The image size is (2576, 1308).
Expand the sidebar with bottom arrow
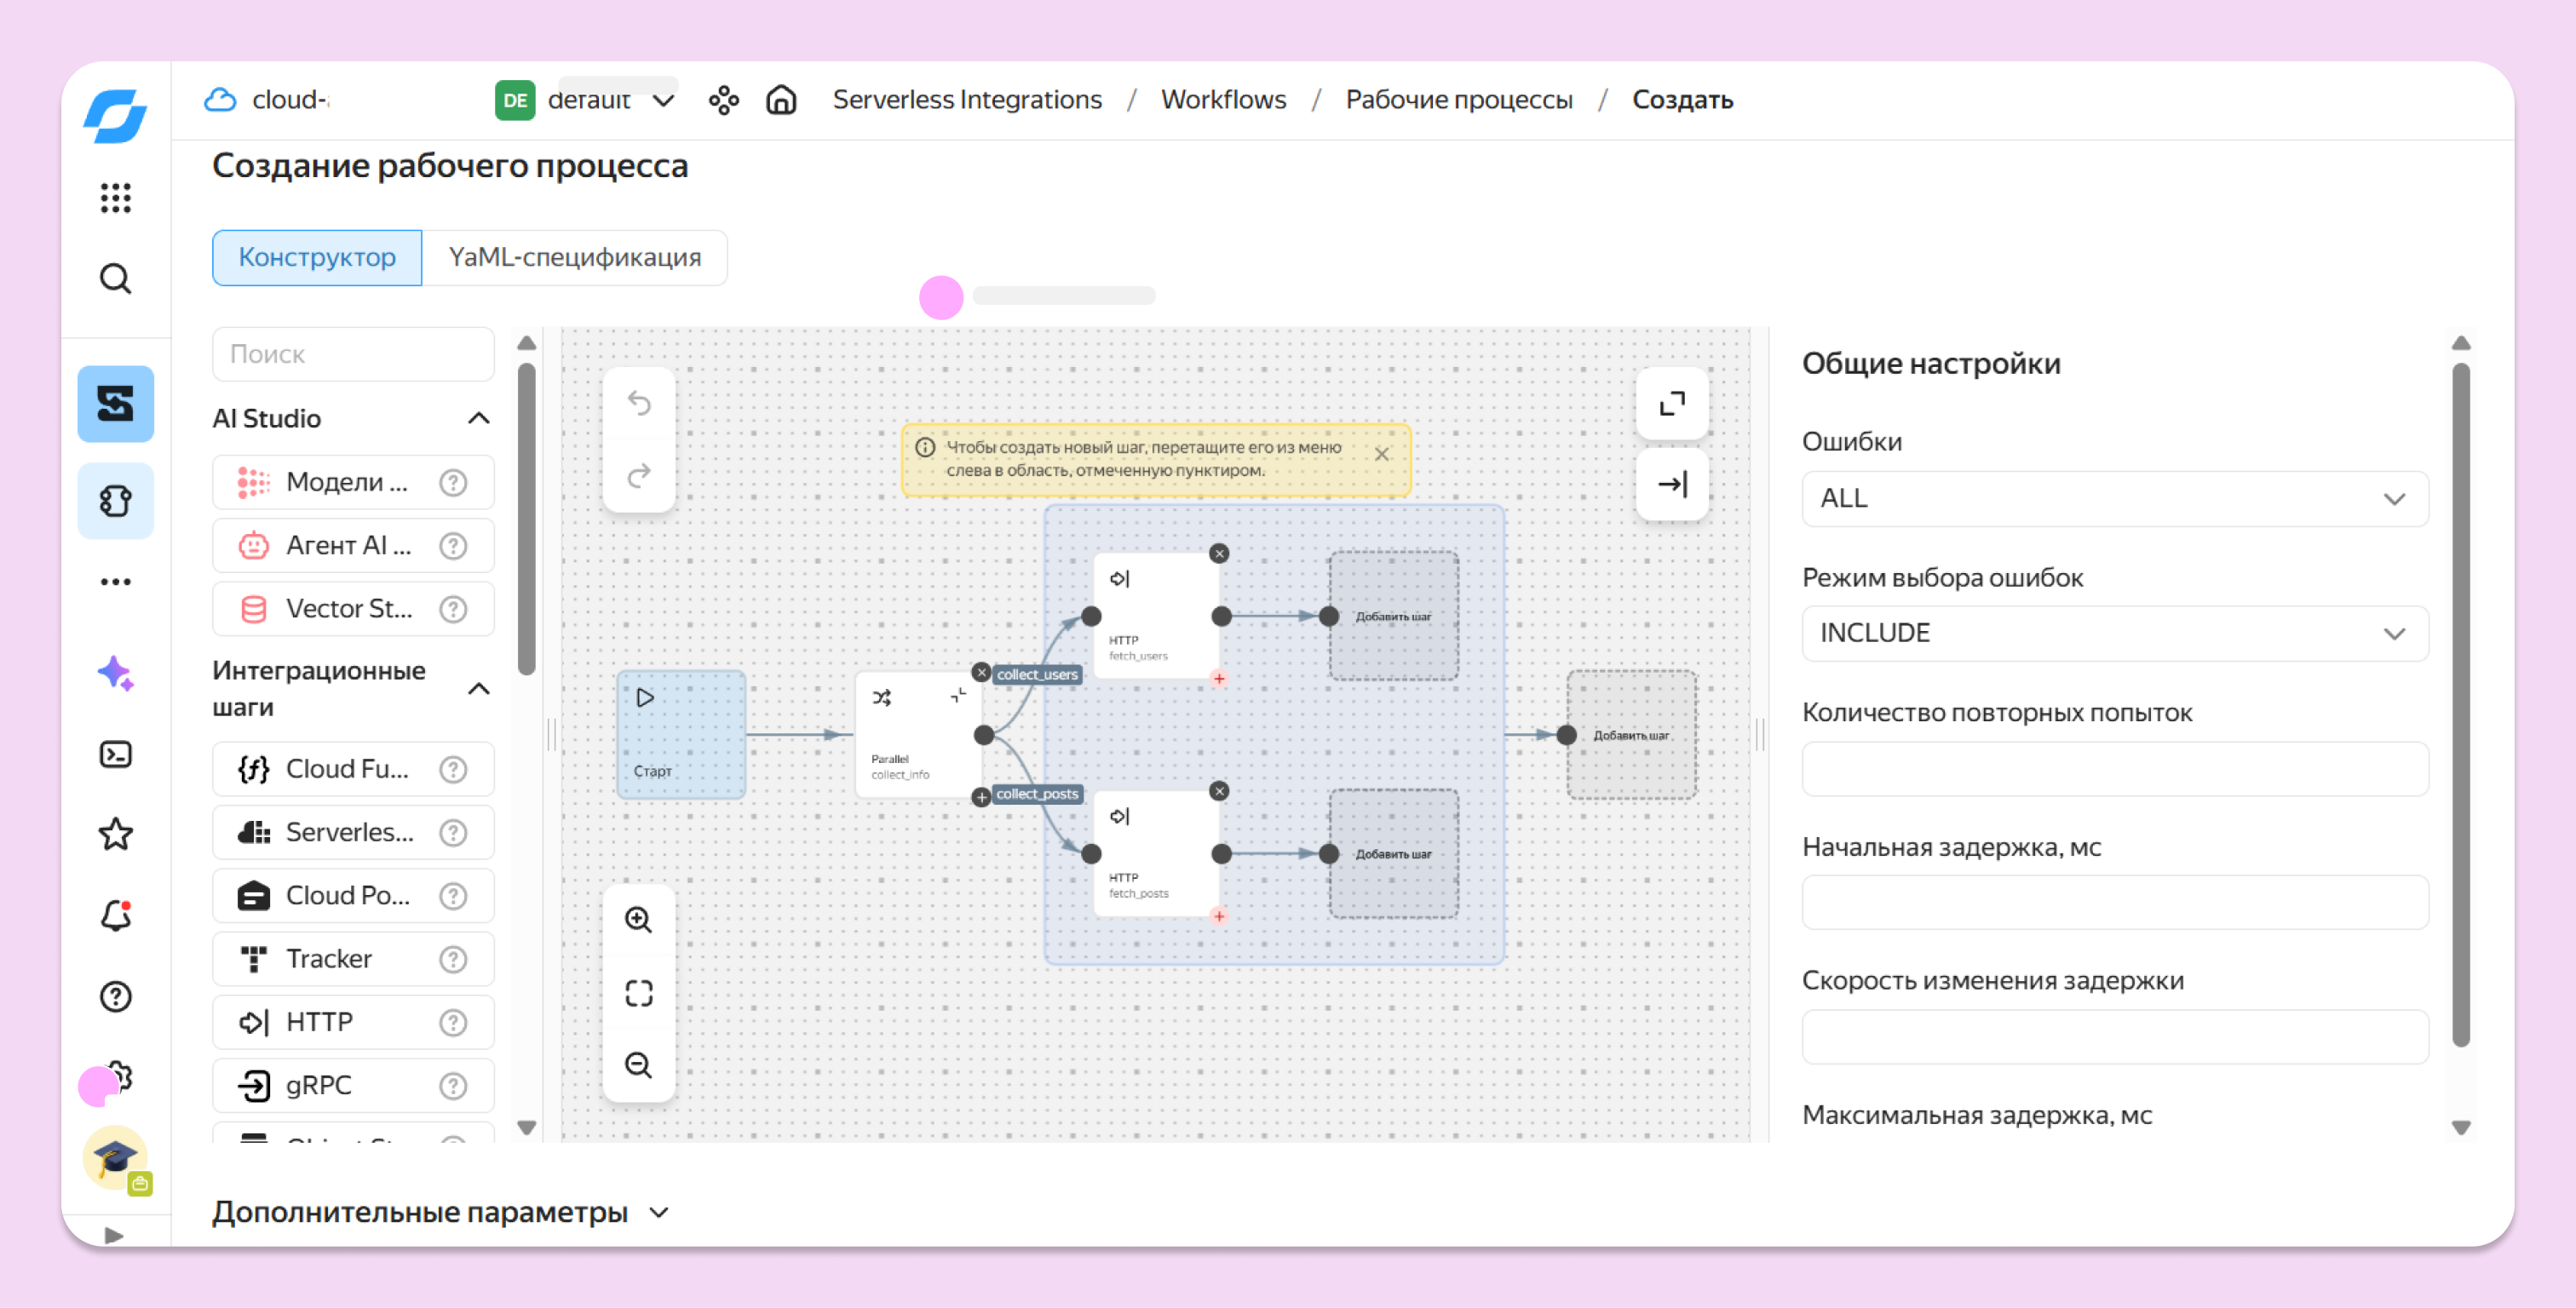click(114, 1235)
